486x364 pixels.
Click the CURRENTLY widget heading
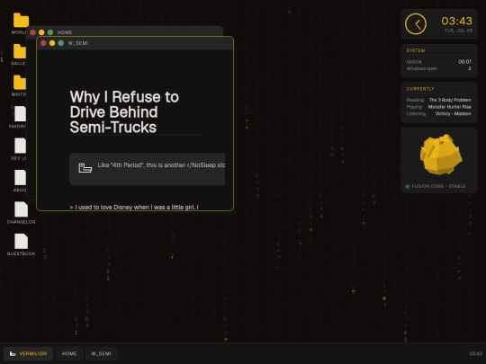click(420, 89)
